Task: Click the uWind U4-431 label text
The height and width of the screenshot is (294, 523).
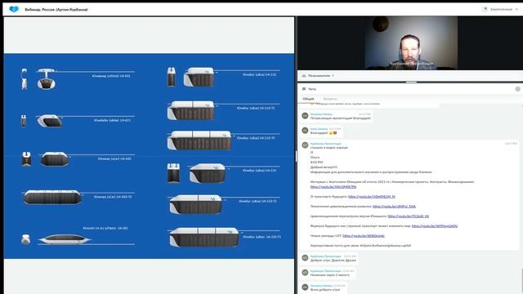Action: [111, 76]
